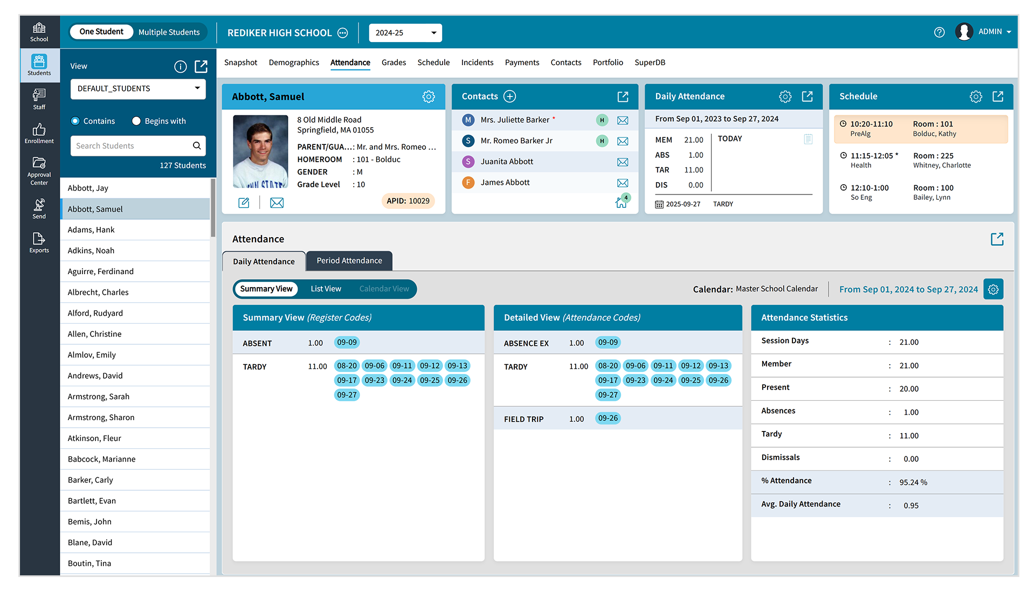Open the Grades tab

click(x=394, y=62)
